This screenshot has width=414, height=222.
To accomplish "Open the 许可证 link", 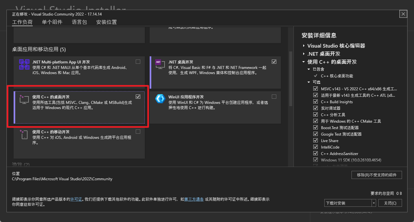I will tap(76, 199).
